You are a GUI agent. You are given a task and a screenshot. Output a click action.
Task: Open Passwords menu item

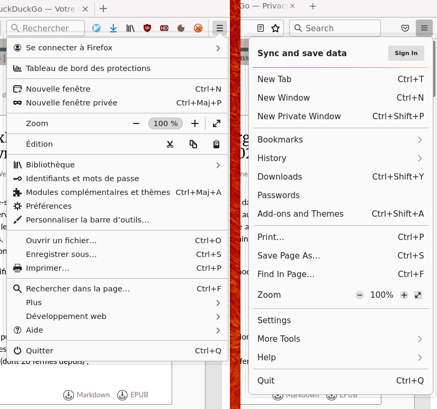pos(341,195)
